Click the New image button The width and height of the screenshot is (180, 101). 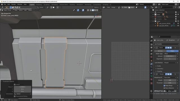pos(125,7)
